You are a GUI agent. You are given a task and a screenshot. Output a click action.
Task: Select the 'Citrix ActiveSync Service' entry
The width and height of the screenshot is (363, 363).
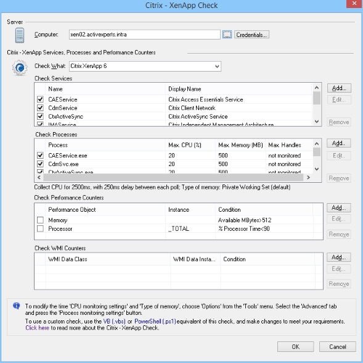coord(198,117)
